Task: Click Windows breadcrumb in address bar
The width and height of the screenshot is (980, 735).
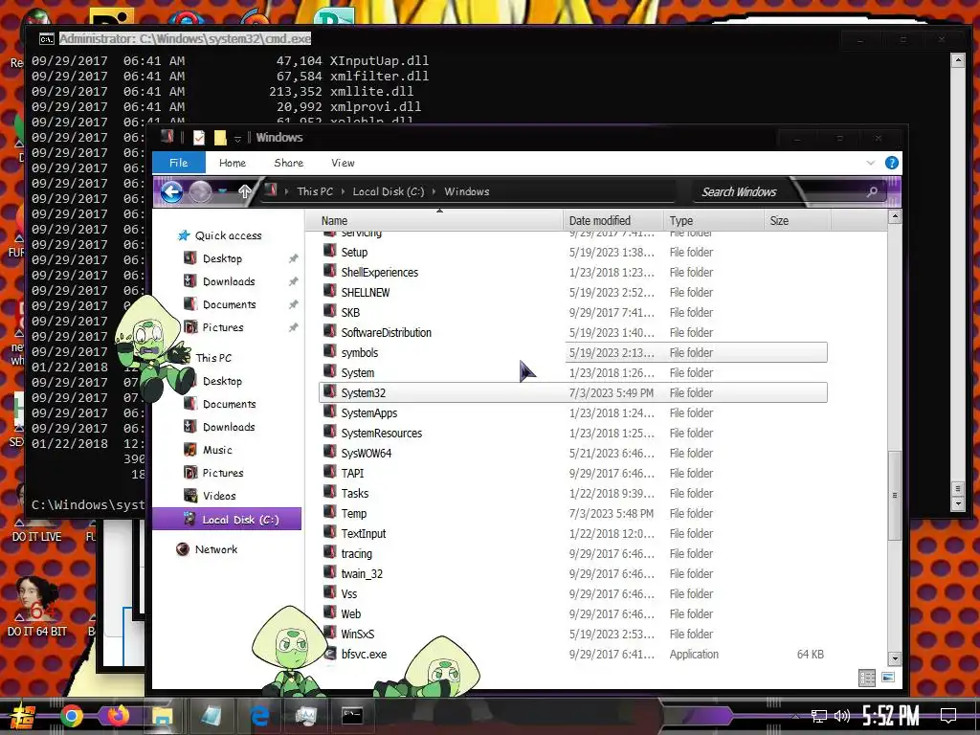Action: pyautogui.click(x=467, y=191)
